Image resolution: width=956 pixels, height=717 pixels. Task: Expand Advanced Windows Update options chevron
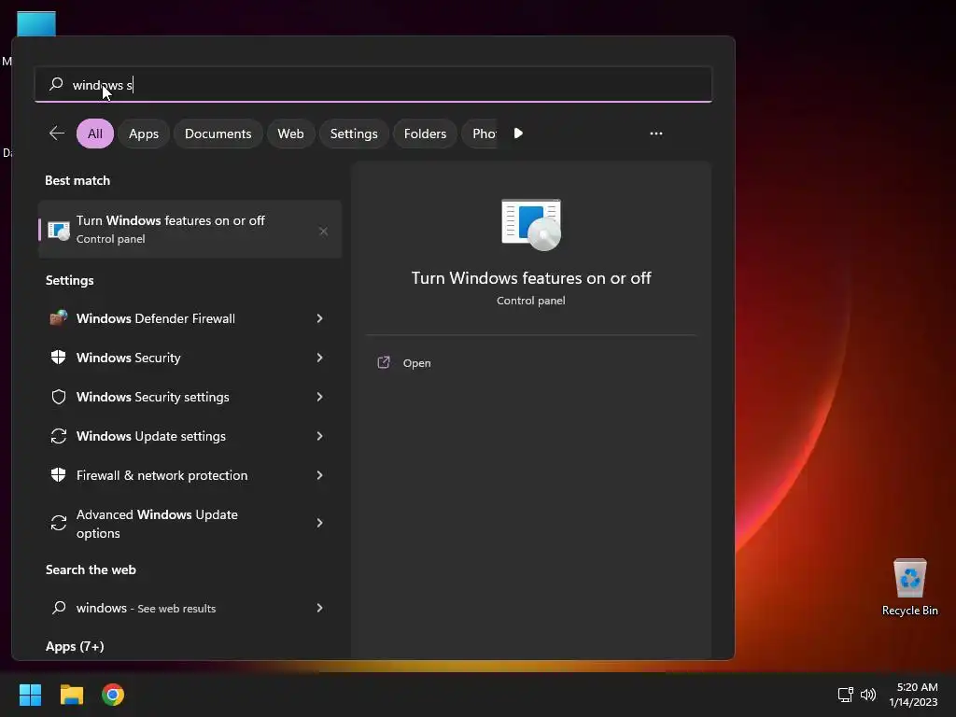point(319,523)
